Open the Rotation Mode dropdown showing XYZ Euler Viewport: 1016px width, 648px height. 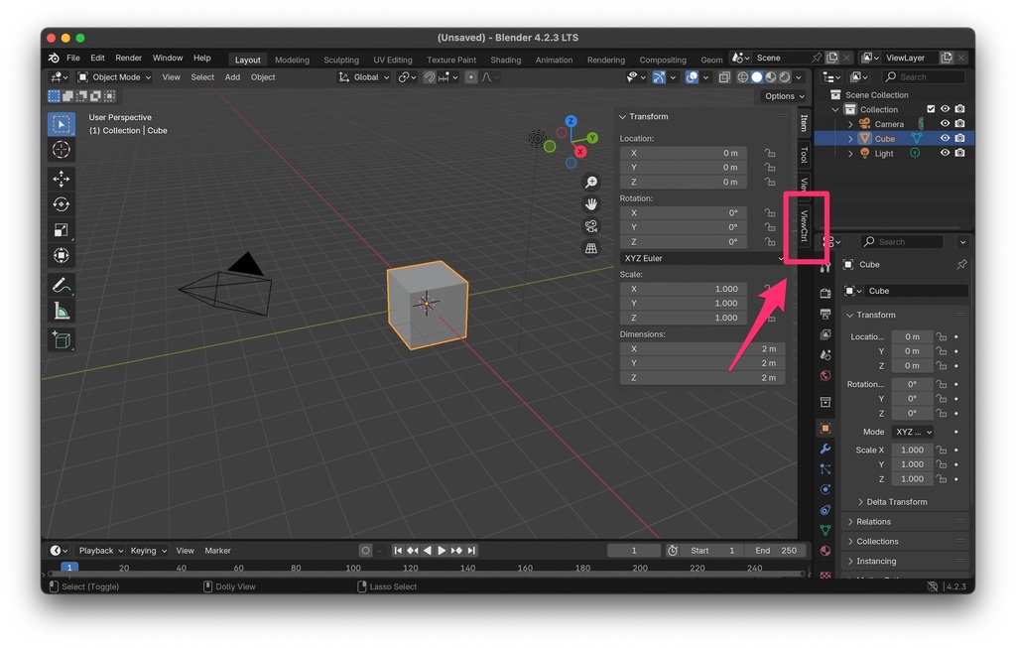701,257
